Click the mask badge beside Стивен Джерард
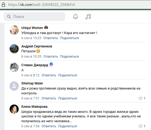Viewport: 151px width, 130px height. 51,65
